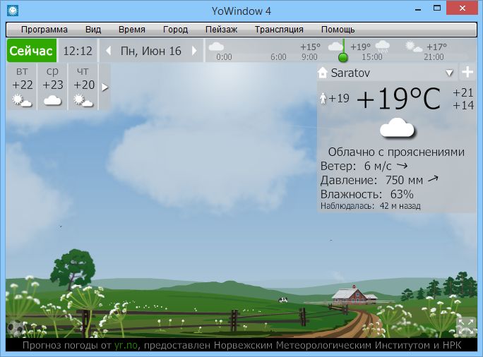Expand more forecast days arrow
The height and width of the screenshot is (357, 483).
(105, 87)
